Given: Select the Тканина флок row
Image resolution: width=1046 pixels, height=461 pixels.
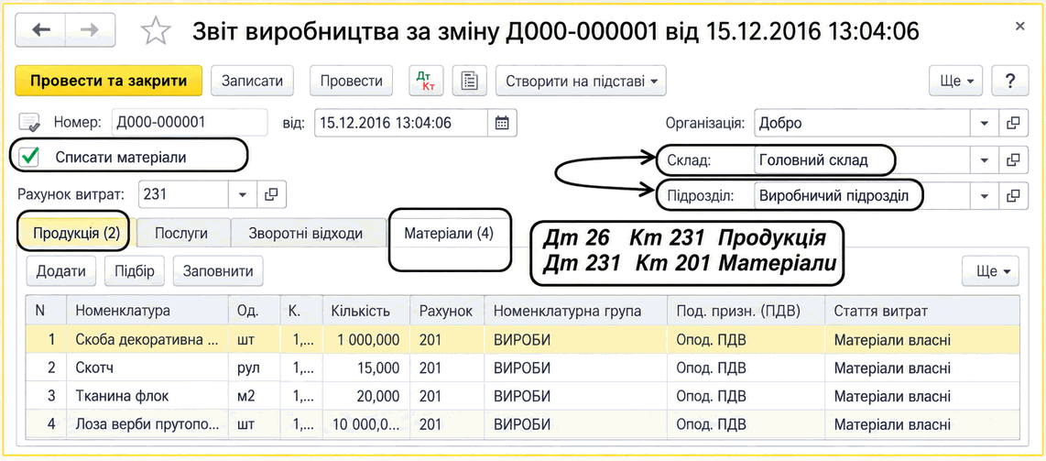Looking at the screenshot, I should (522, 396).
